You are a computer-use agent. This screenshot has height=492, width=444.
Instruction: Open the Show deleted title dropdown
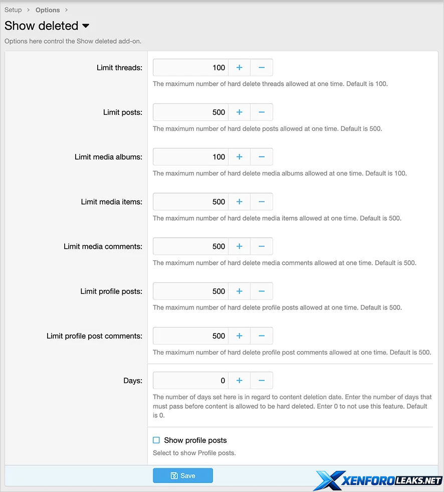coord(85,26)
